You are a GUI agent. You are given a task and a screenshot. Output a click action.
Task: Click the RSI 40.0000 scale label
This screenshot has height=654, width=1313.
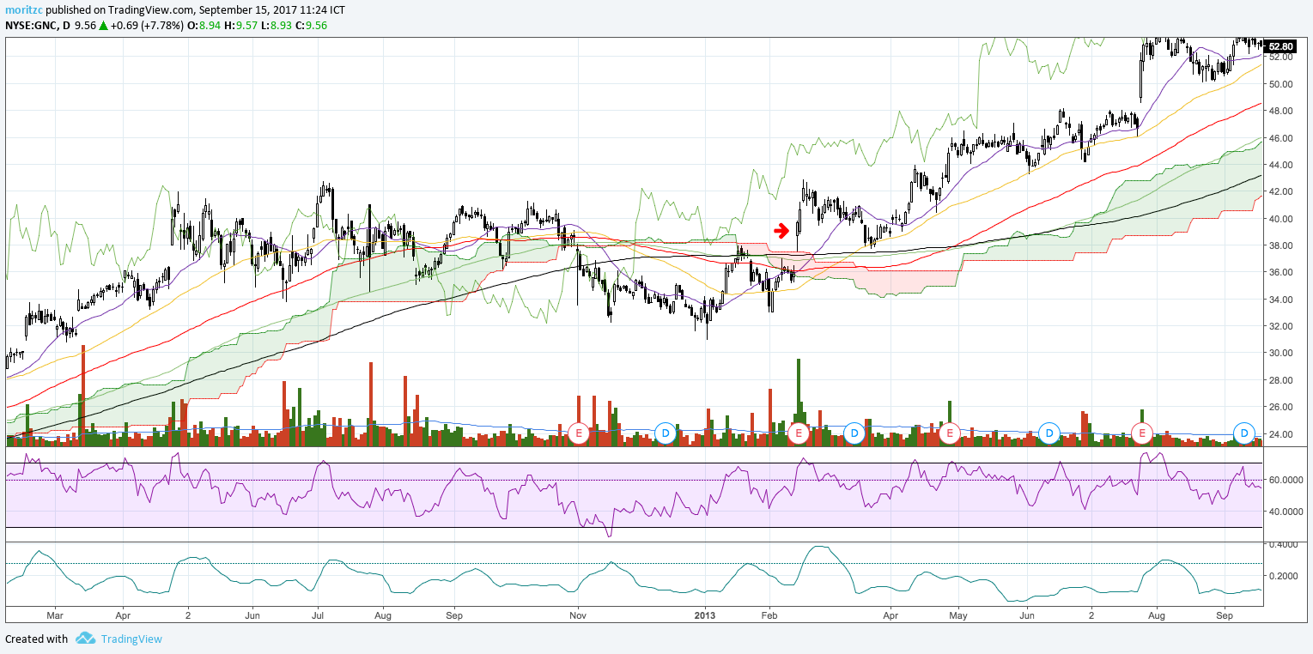tap(1286, 512)
